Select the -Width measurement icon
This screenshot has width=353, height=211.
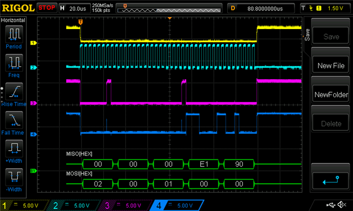click(14, 177)
